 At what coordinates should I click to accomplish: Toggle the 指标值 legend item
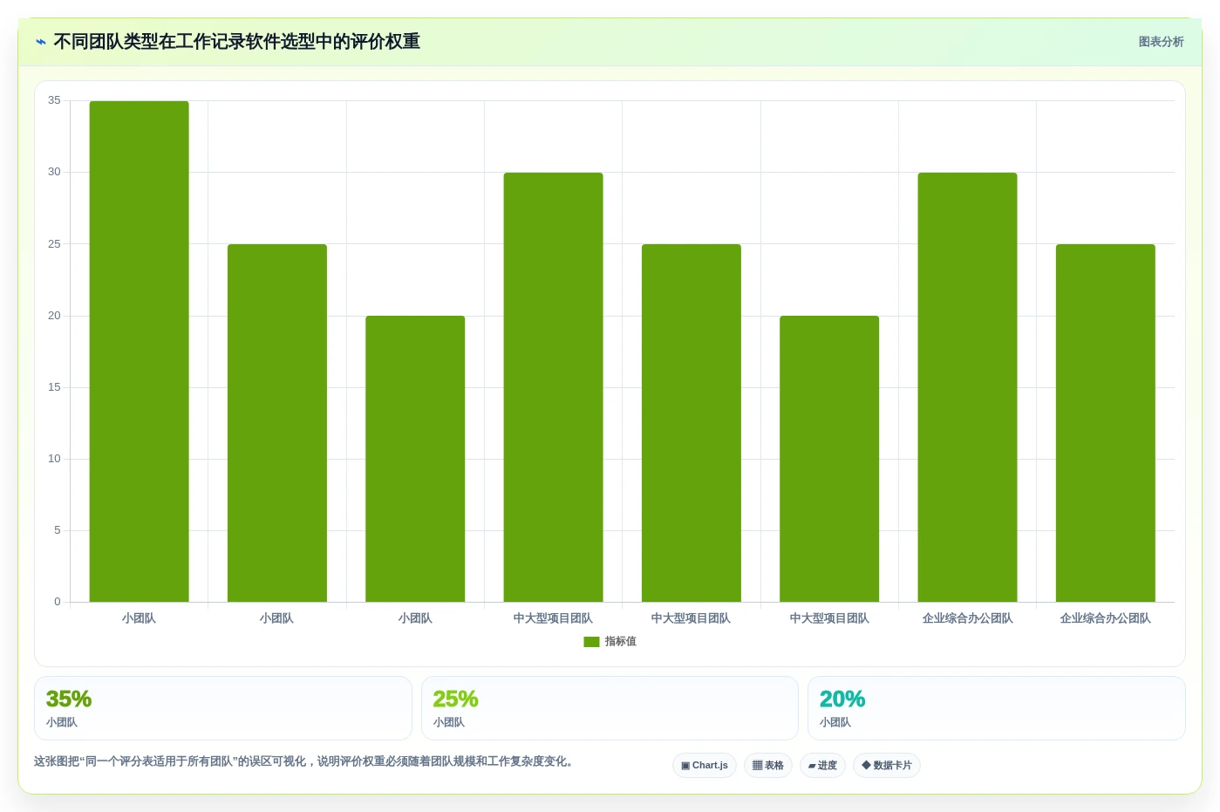pos(610,641)
